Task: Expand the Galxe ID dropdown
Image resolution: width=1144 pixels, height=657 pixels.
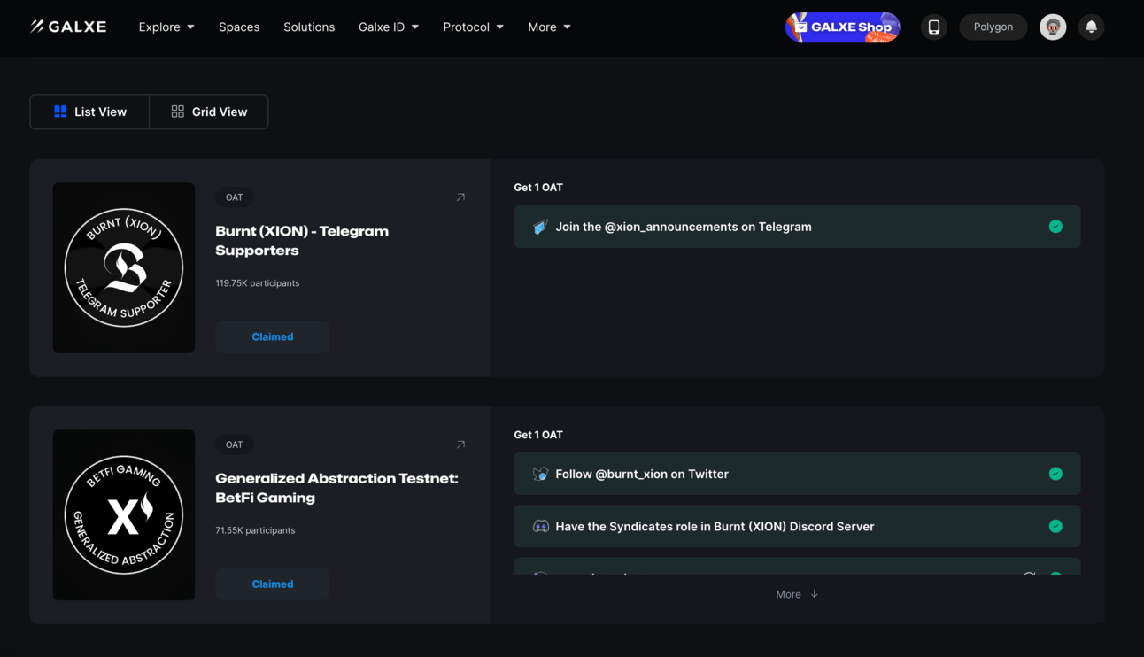Action: (389, 27)
